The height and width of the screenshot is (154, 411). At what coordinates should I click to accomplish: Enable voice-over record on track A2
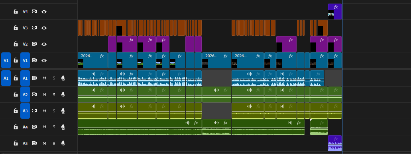(63, 94)
